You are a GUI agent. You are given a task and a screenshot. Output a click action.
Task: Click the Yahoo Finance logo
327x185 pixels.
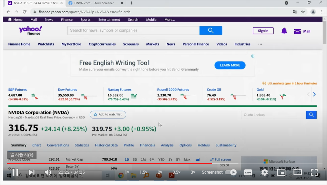point(30,30)
